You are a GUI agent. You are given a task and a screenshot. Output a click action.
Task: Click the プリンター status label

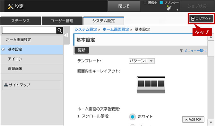(x=171, y=3)
